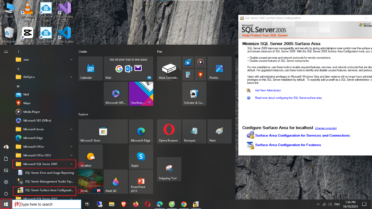Open the Calculator small tile

pyautogui.click(x=188, y=75)
